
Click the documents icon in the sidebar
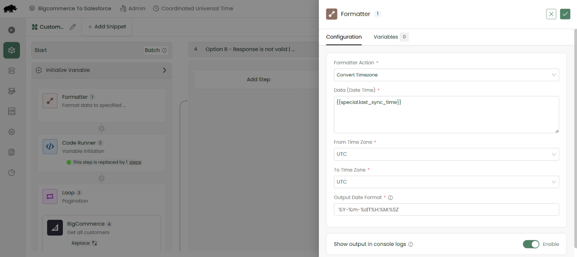tap(11, 152)
